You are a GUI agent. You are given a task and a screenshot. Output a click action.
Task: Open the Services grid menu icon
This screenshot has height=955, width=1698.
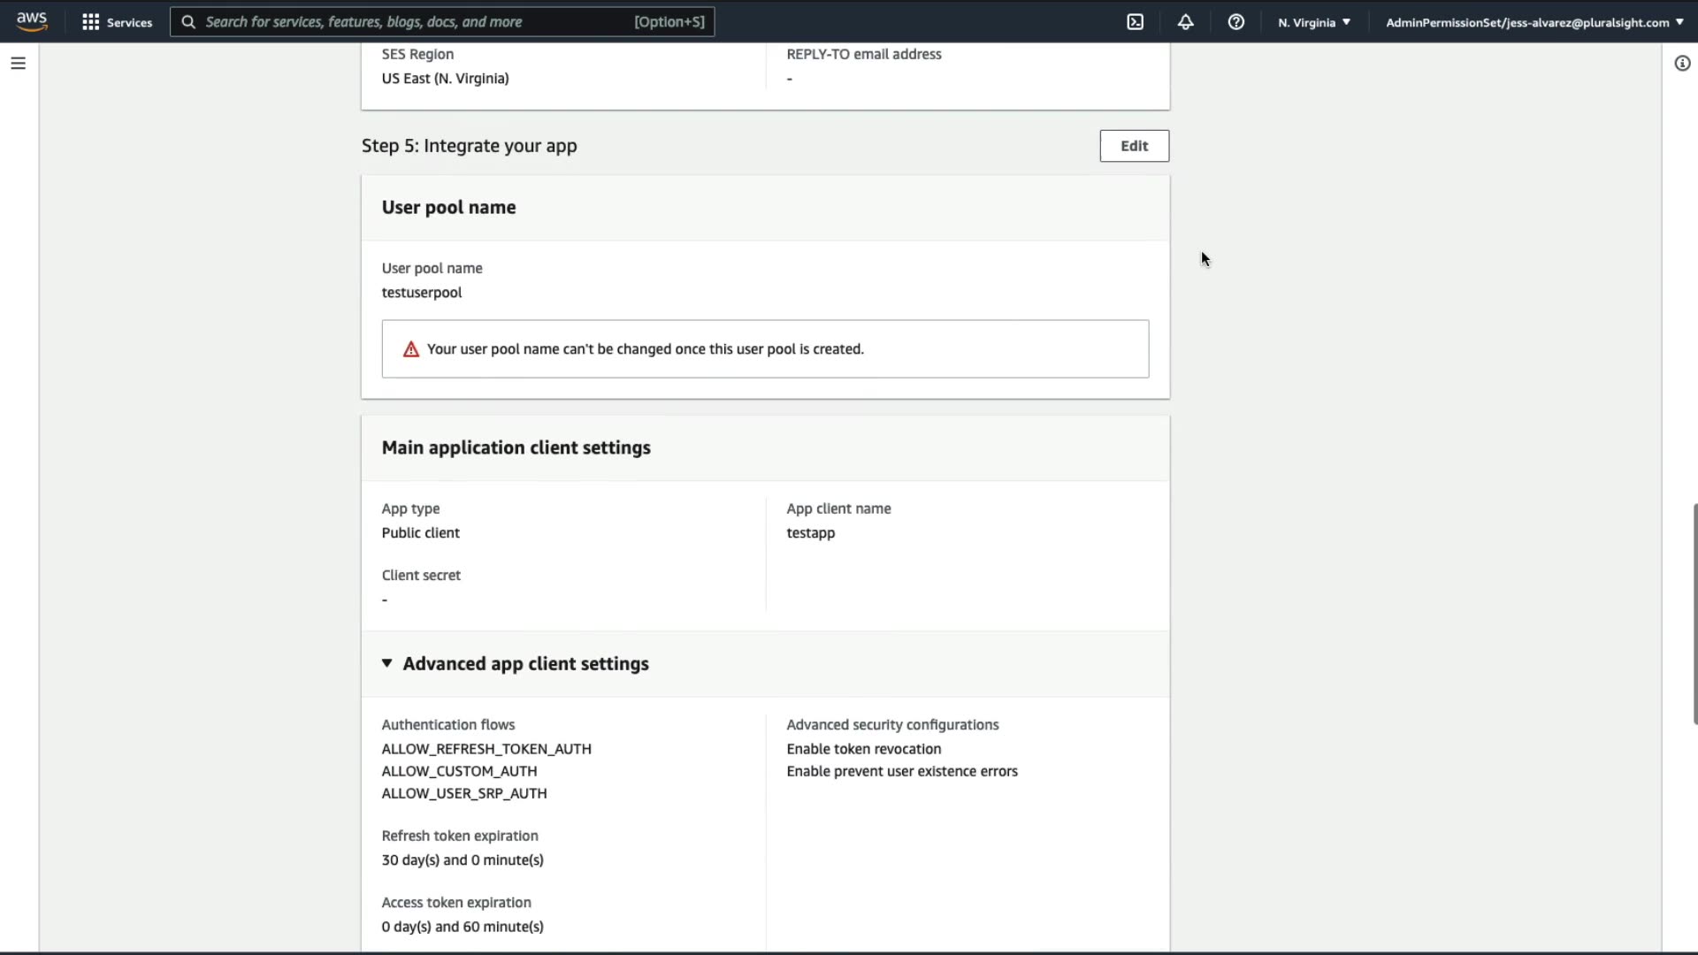90,22
